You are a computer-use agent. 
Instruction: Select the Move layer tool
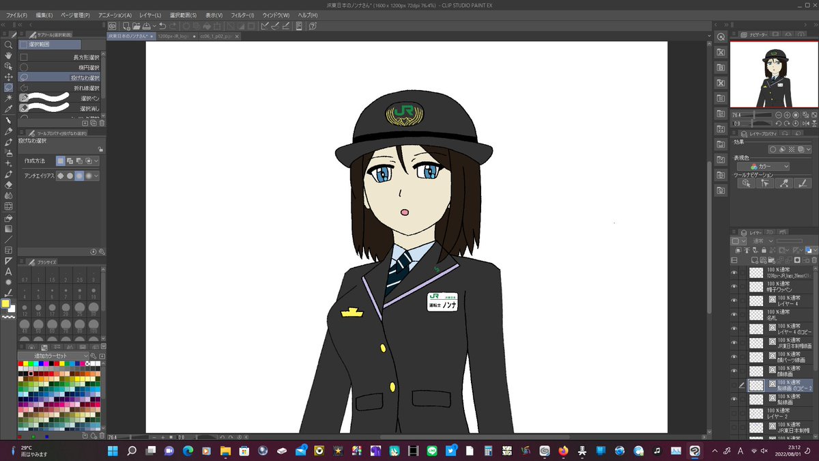tap(8, 77)
